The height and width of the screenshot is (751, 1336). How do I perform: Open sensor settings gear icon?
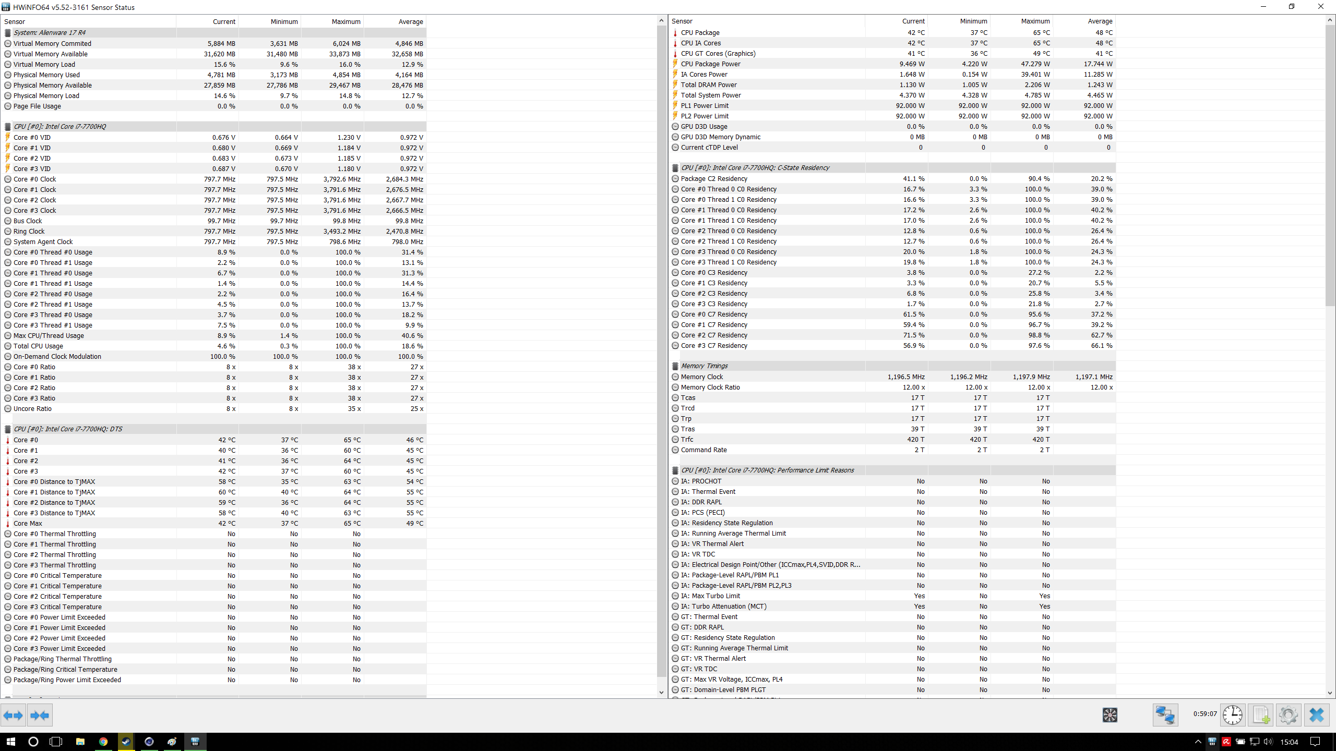click(1288, 715)
